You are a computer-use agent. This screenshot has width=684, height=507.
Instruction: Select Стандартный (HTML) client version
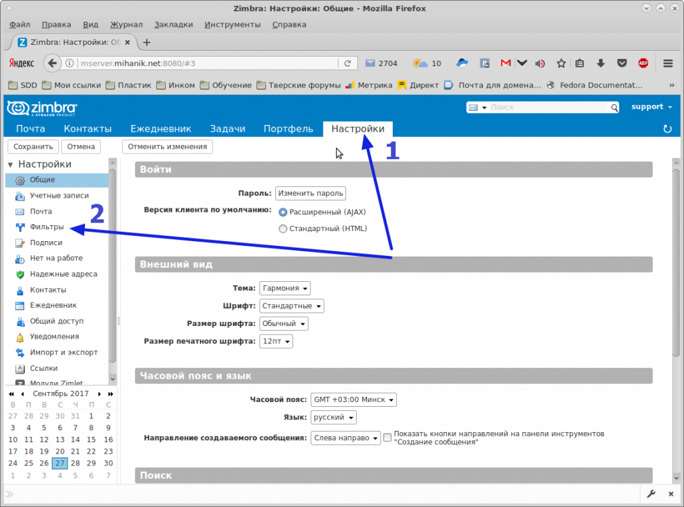(x=283, y=228)
